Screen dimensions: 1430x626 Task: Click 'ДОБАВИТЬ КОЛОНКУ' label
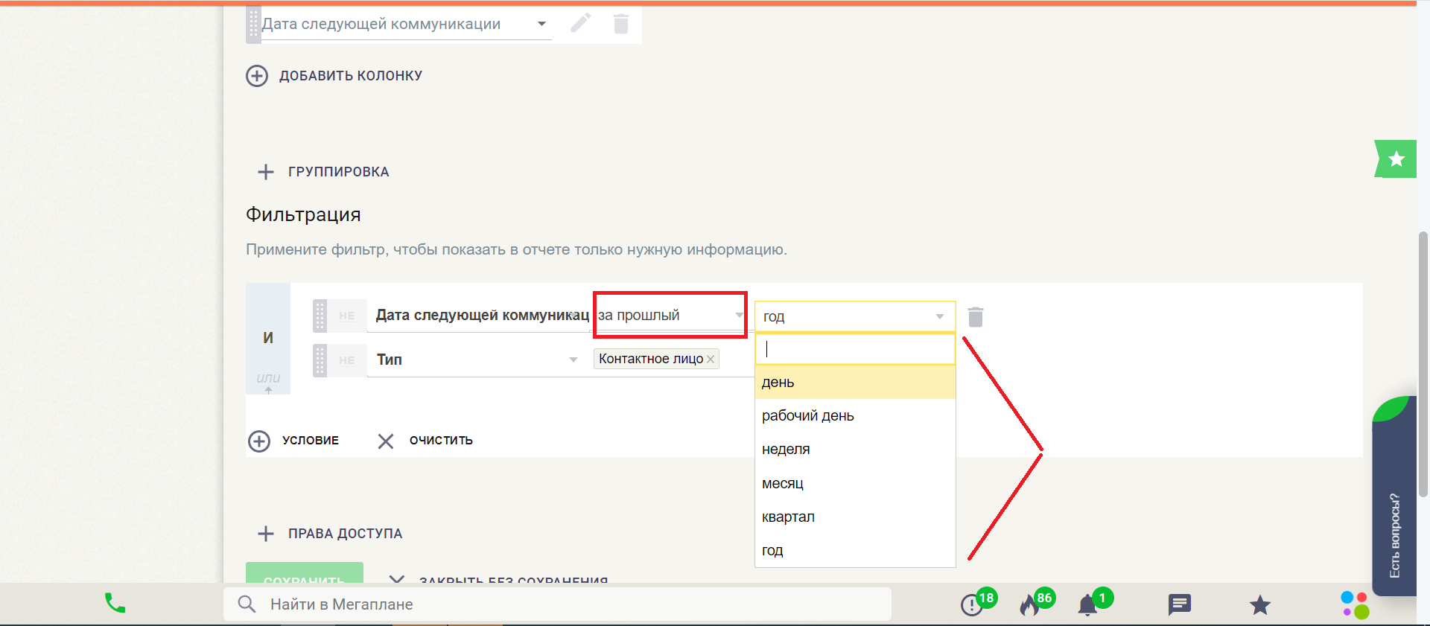(351, 76)
